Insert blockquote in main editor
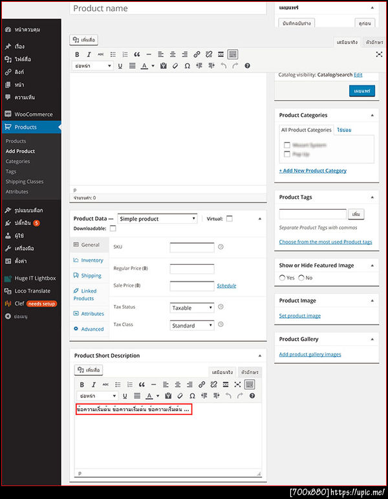Viewport: 388px width, 499px height. [136, 54]
